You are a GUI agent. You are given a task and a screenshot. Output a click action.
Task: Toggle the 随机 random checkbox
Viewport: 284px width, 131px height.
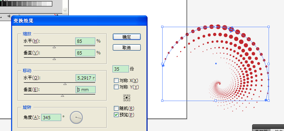pyautogui.click(x=116, y=108)
